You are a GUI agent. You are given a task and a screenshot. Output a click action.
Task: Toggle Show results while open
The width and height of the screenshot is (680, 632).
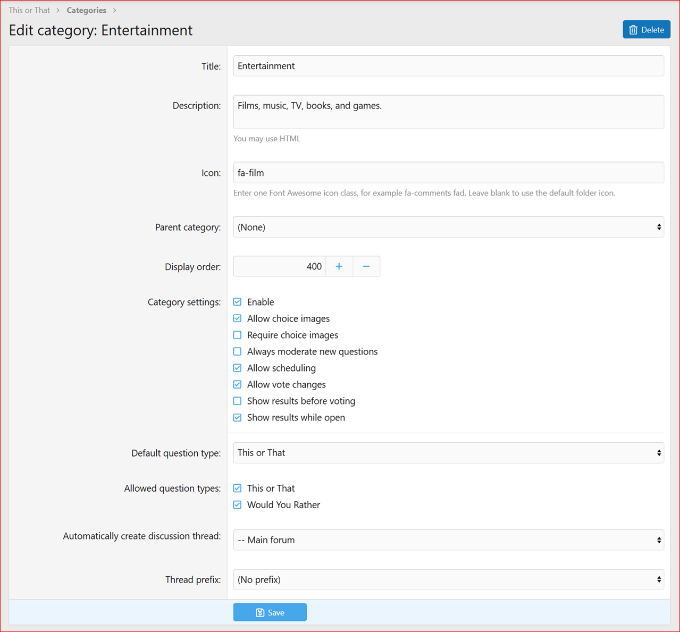237,417
